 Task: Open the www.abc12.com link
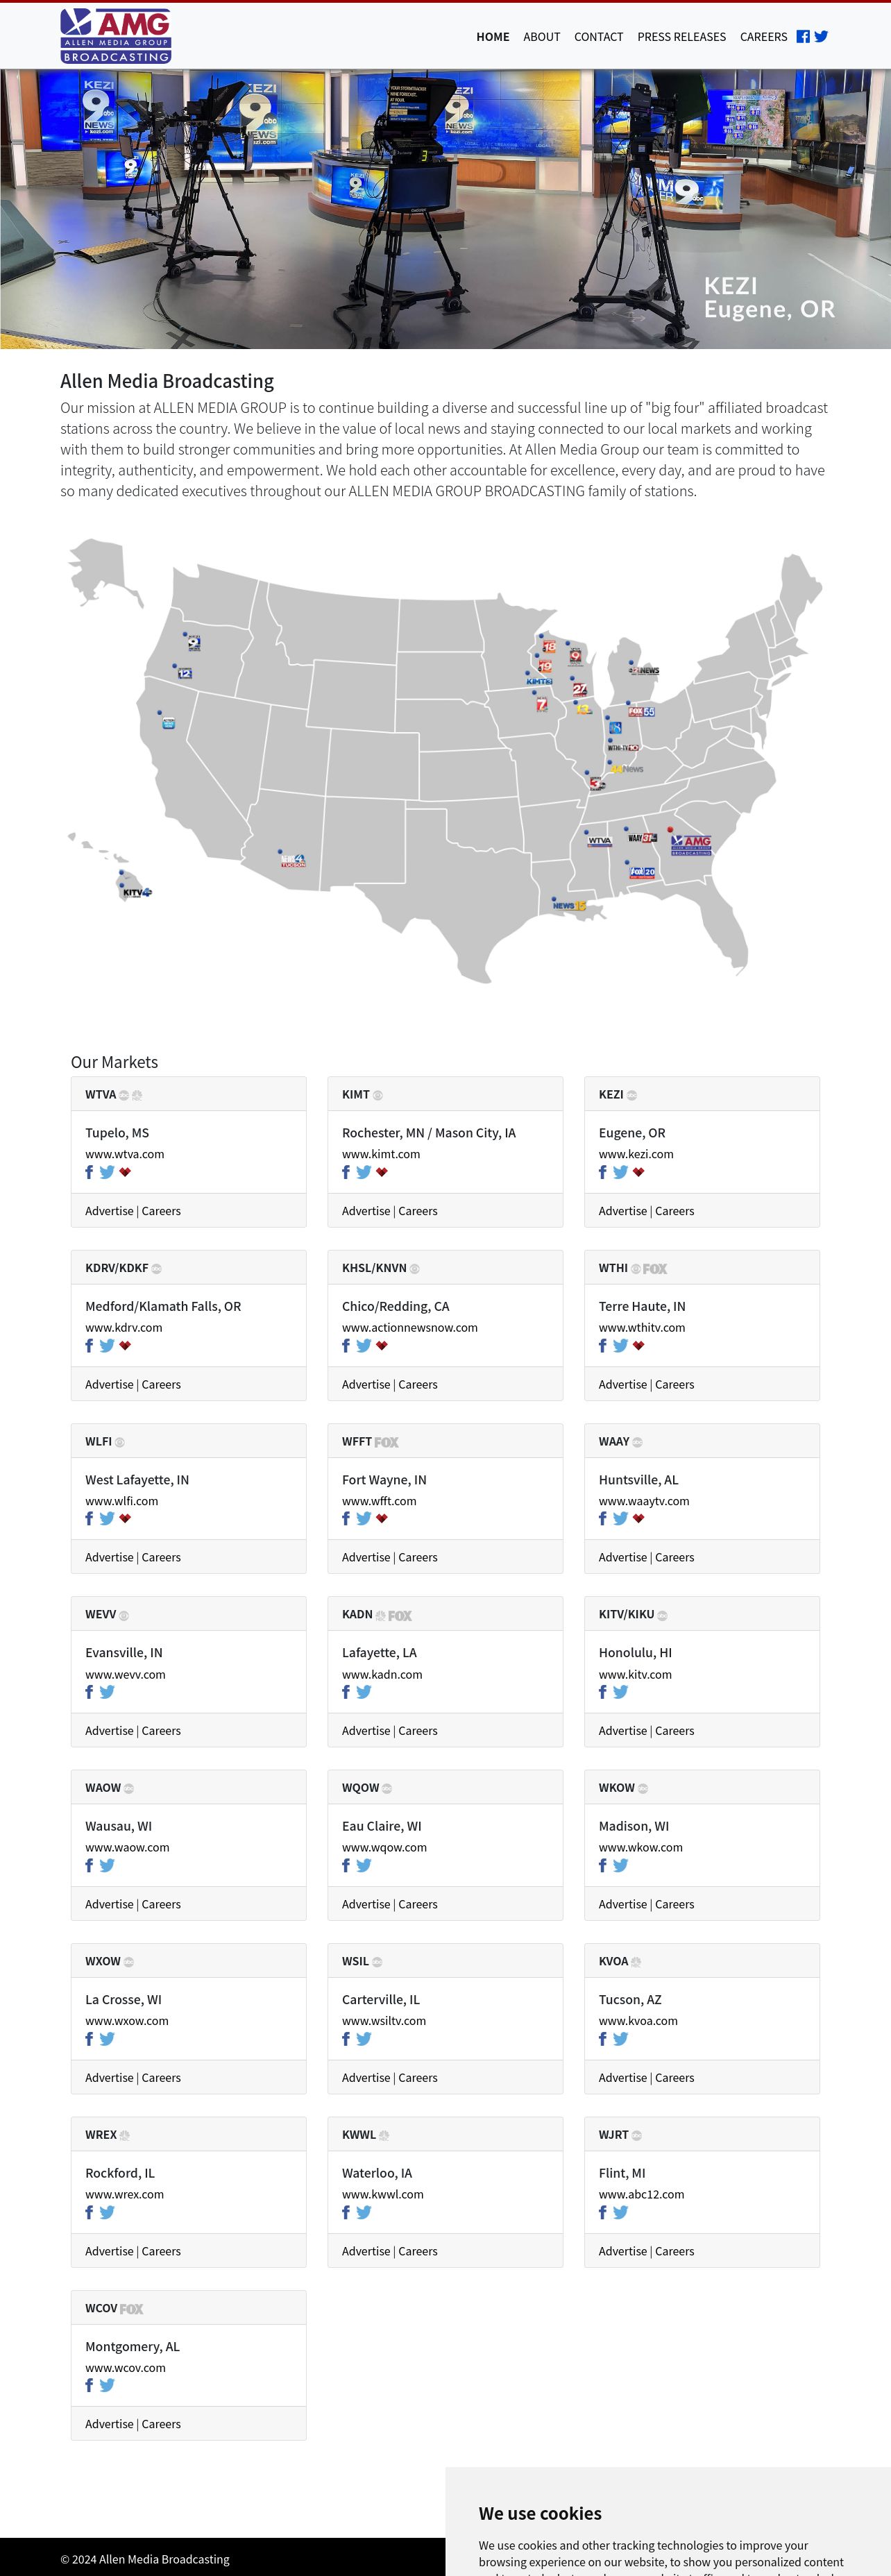point(641,2194)
